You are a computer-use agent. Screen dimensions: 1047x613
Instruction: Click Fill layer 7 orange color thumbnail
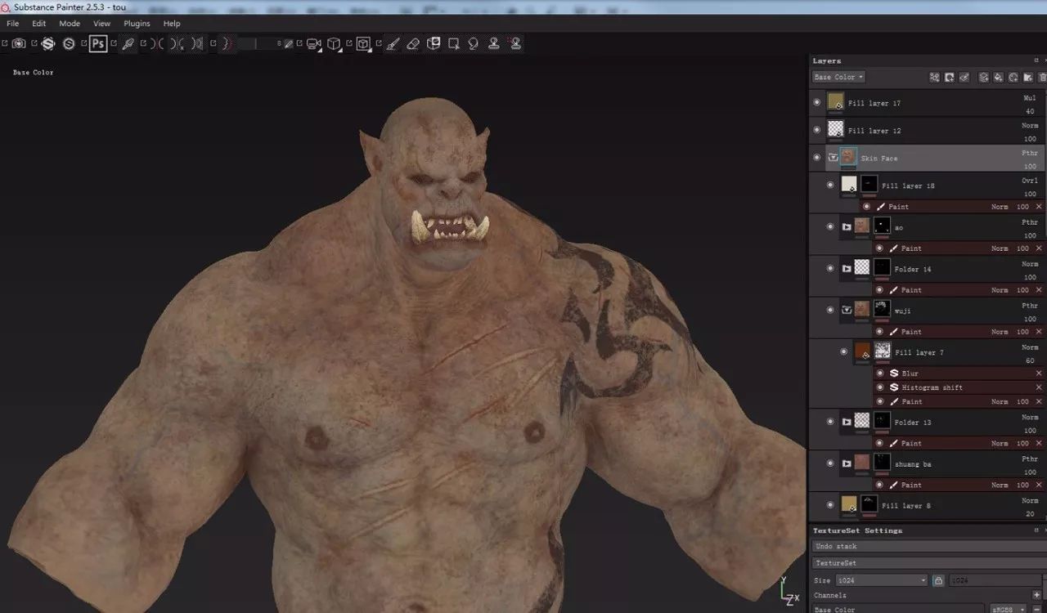click(x=862, y=351)
